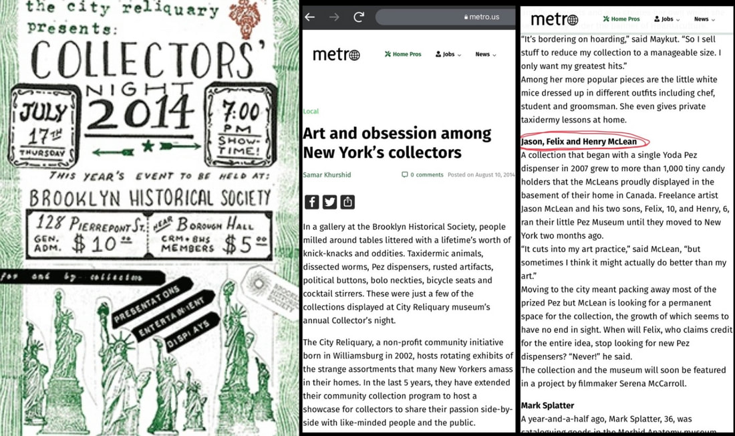The width and height of the screenshot is (735, 436).
Task: Share the article on Facebook
Action: 311,202
